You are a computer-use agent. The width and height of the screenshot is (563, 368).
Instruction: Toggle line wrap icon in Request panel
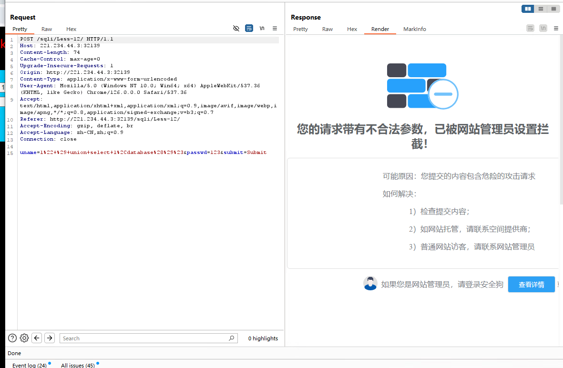click(249, 29)
